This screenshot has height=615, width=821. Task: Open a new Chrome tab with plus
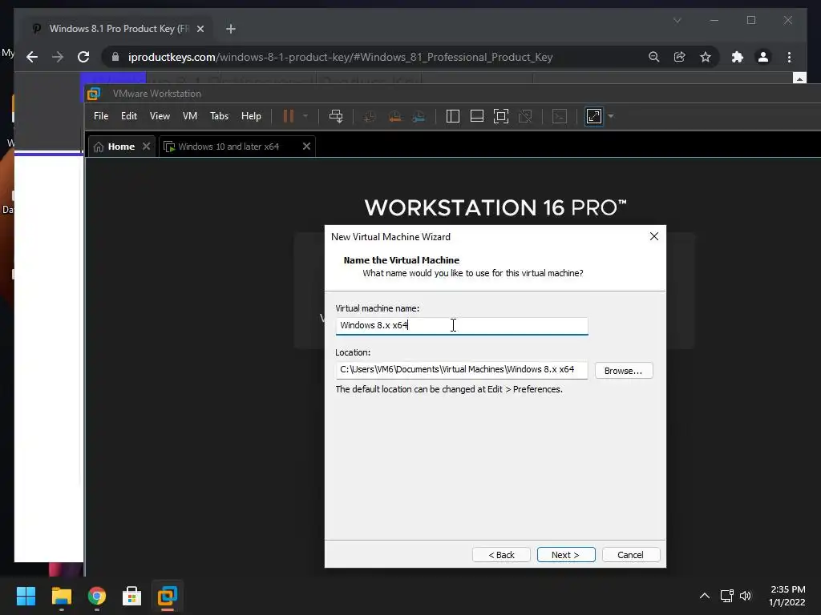[x=230, y=29]
